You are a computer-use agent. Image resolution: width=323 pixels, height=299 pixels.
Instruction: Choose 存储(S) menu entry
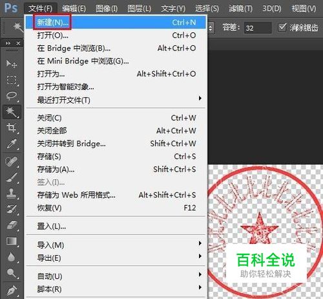116,157
